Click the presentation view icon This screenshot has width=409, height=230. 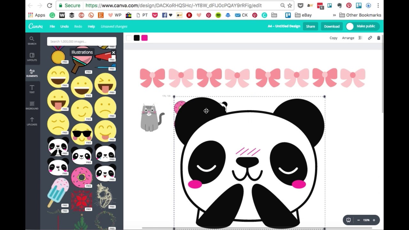pos(349,220)
